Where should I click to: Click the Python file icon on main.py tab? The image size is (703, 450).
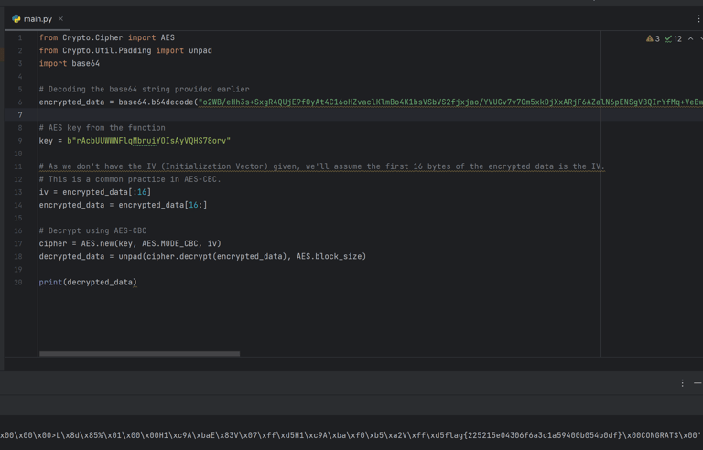[x=16, y=18]
